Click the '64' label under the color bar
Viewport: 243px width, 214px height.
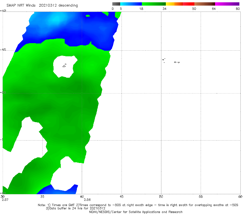click(214, 9)
